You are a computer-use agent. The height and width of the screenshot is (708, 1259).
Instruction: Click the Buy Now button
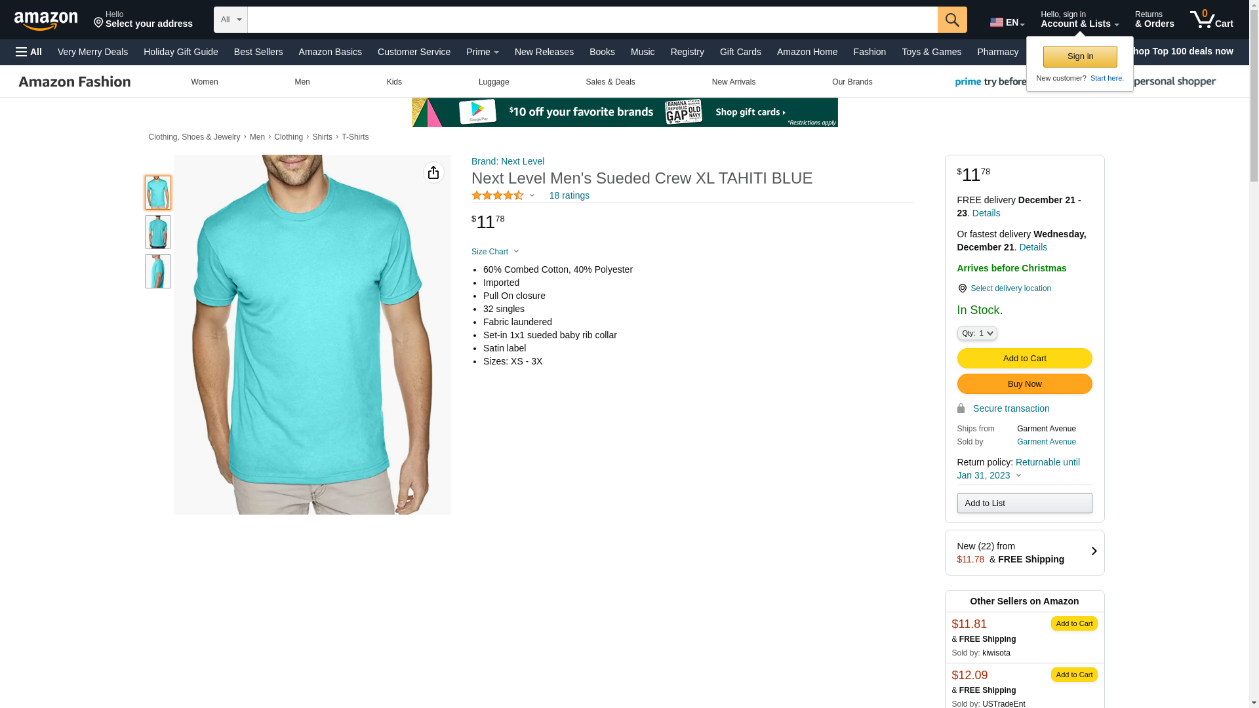[x=1024, y=384]
